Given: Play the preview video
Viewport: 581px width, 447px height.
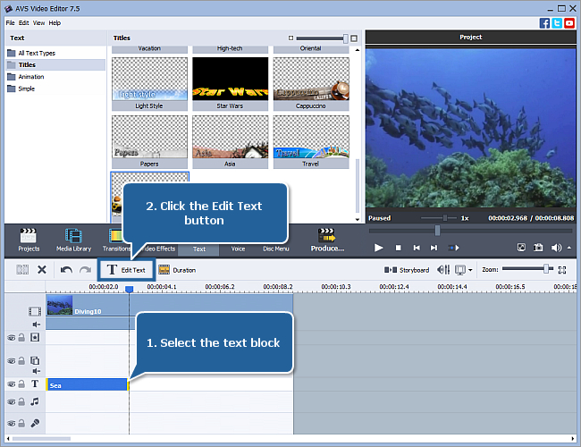Looking at the screenshot, I should click(378, 248).
